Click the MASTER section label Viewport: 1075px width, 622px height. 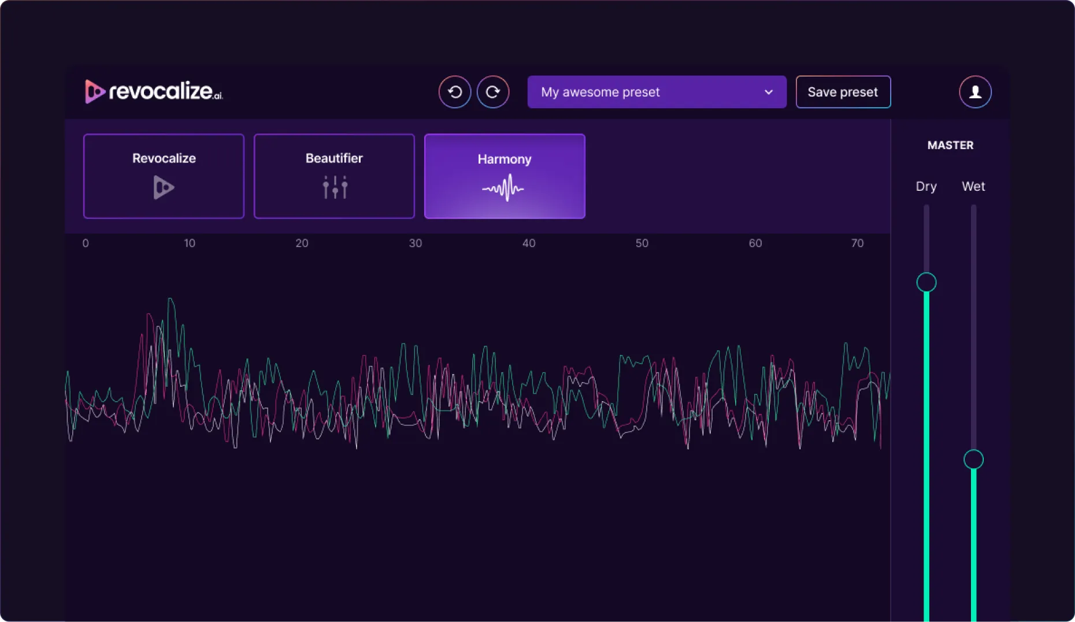(950, 145)
